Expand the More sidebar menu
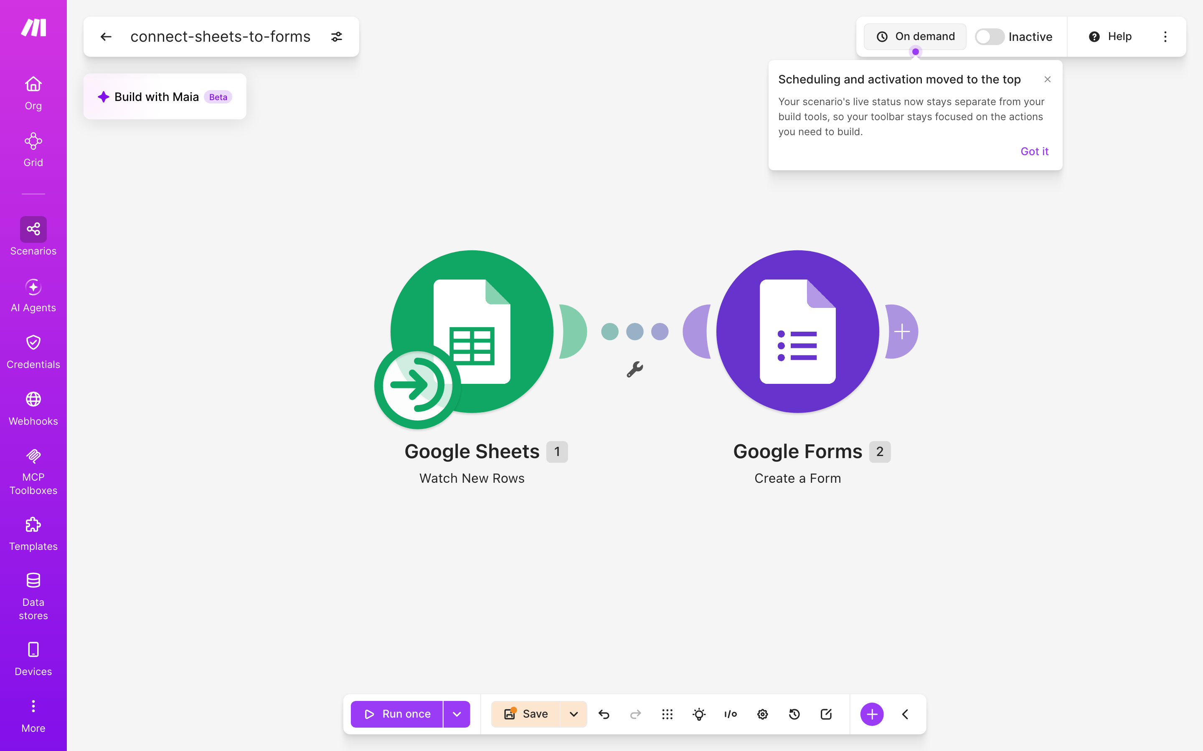This screenshot has height=751, width=1203. tap(33, 716)
